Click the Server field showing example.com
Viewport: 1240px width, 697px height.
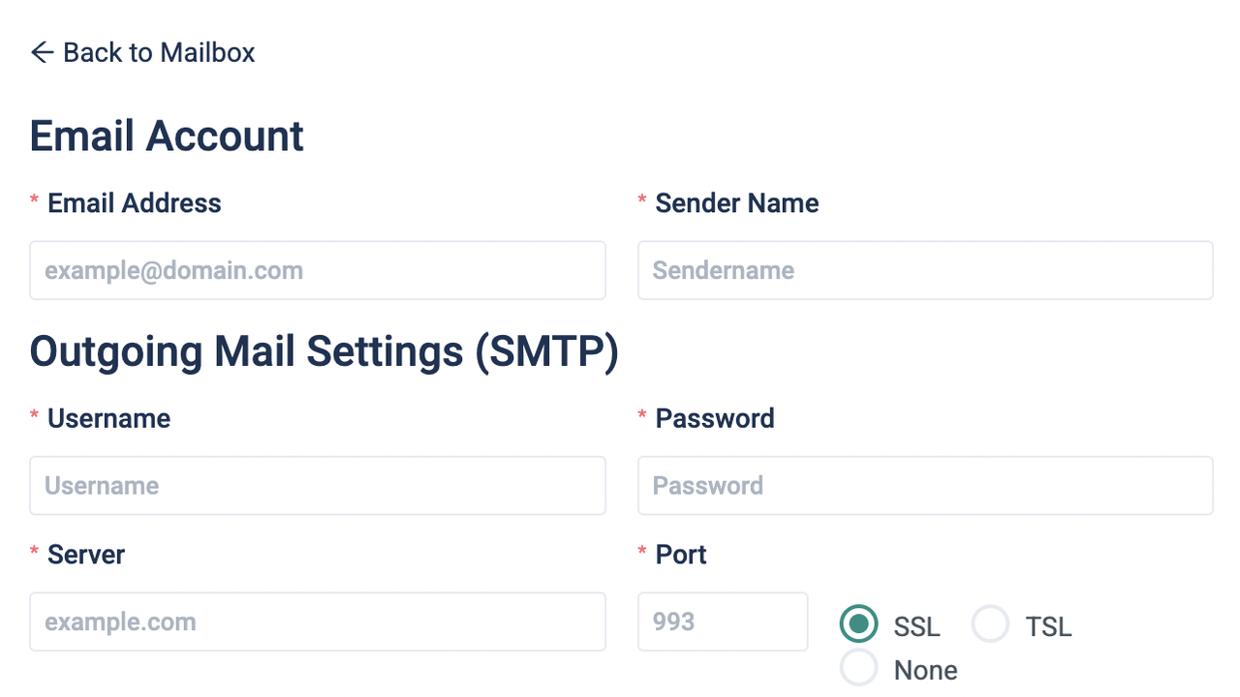pos(318,621)
